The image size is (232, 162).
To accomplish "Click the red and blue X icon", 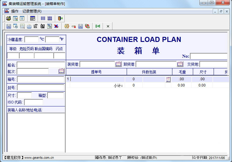I will 56,26.
